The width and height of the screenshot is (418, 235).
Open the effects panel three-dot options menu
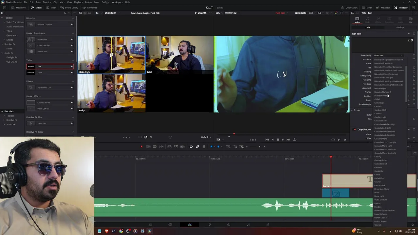click(74, 13)
